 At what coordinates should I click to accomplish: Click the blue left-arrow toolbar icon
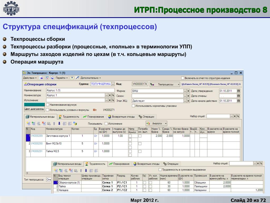[x=41, y=78]
